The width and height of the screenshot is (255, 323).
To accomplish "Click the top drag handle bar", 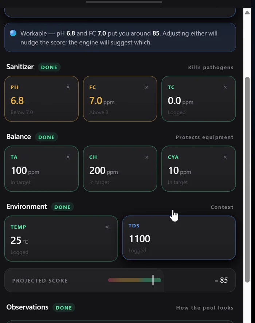I will click(x=124, y=2).
